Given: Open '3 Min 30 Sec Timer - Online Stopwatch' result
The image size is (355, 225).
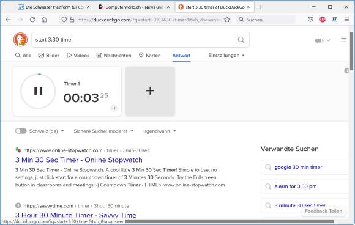Looking at the screenshot, I should pos(79,160).
